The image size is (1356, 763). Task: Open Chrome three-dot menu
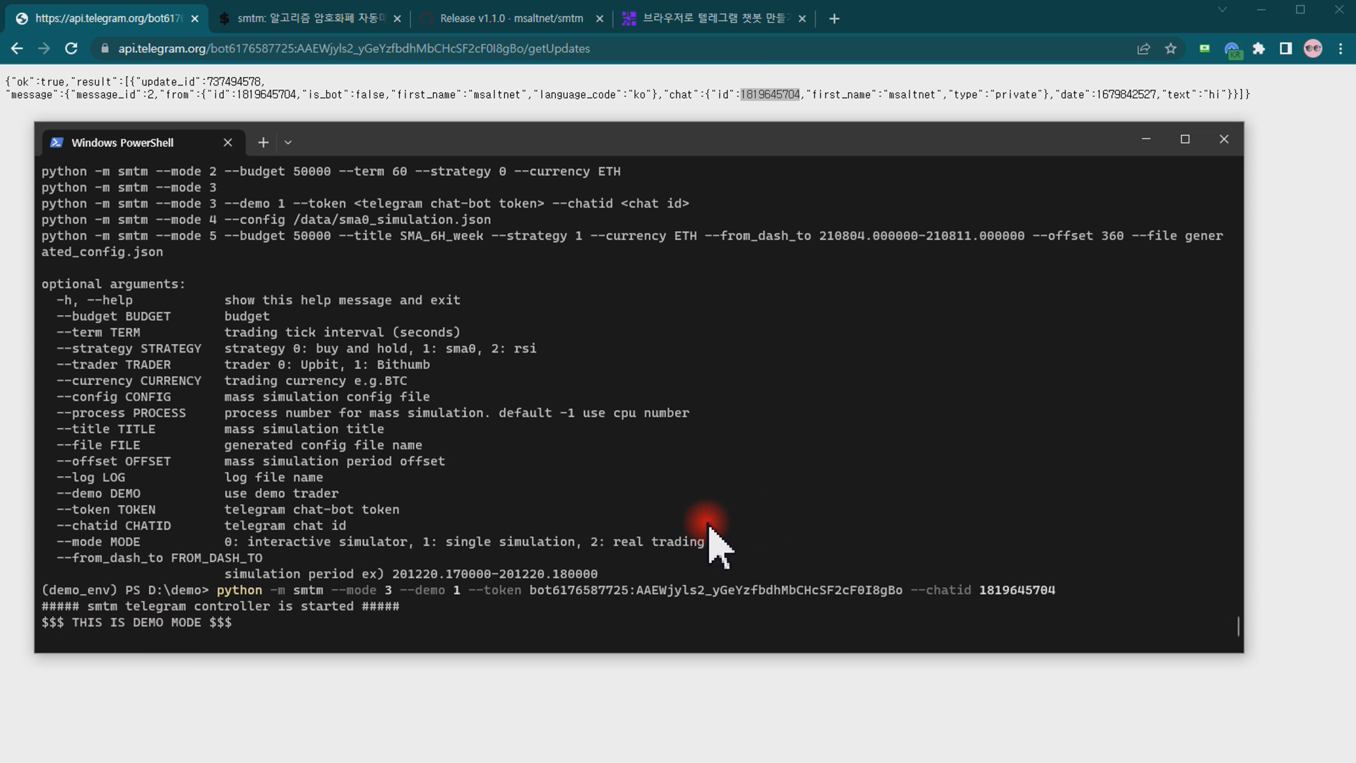1340,49
